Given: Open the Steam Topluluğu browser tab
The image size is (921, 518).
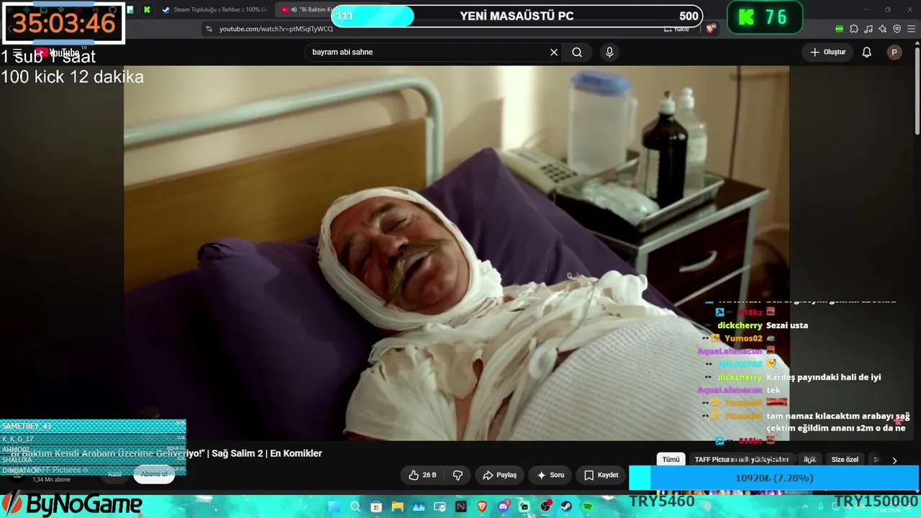Looking at the screenshot, I should pos(216,9).
